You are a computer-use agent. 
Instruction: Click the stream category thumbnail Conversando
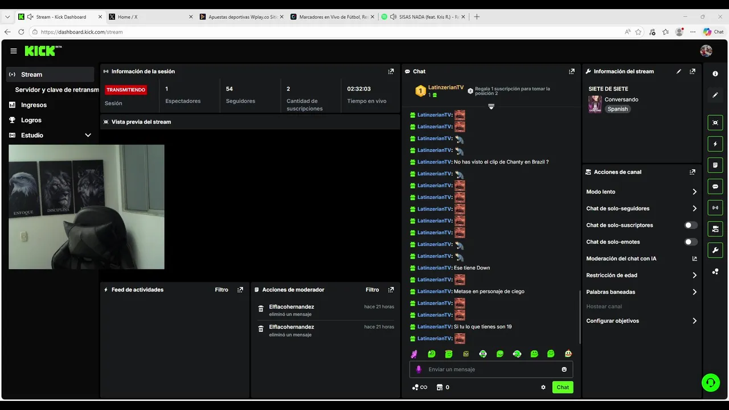click(x=595, y=104)
